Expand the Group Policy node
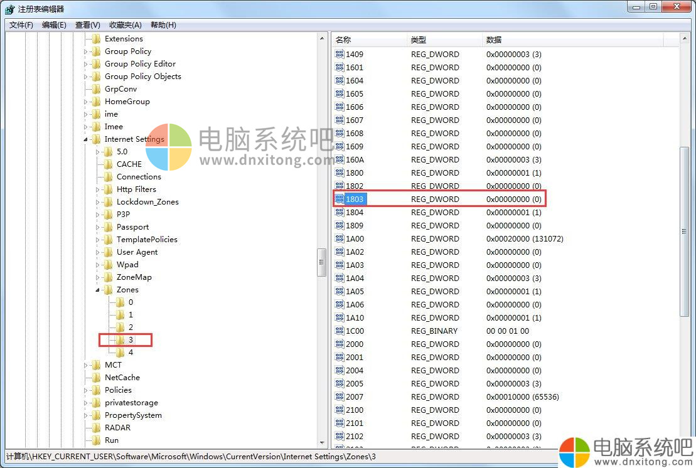This screenshot has height=468, width=696. pos(85,51)
